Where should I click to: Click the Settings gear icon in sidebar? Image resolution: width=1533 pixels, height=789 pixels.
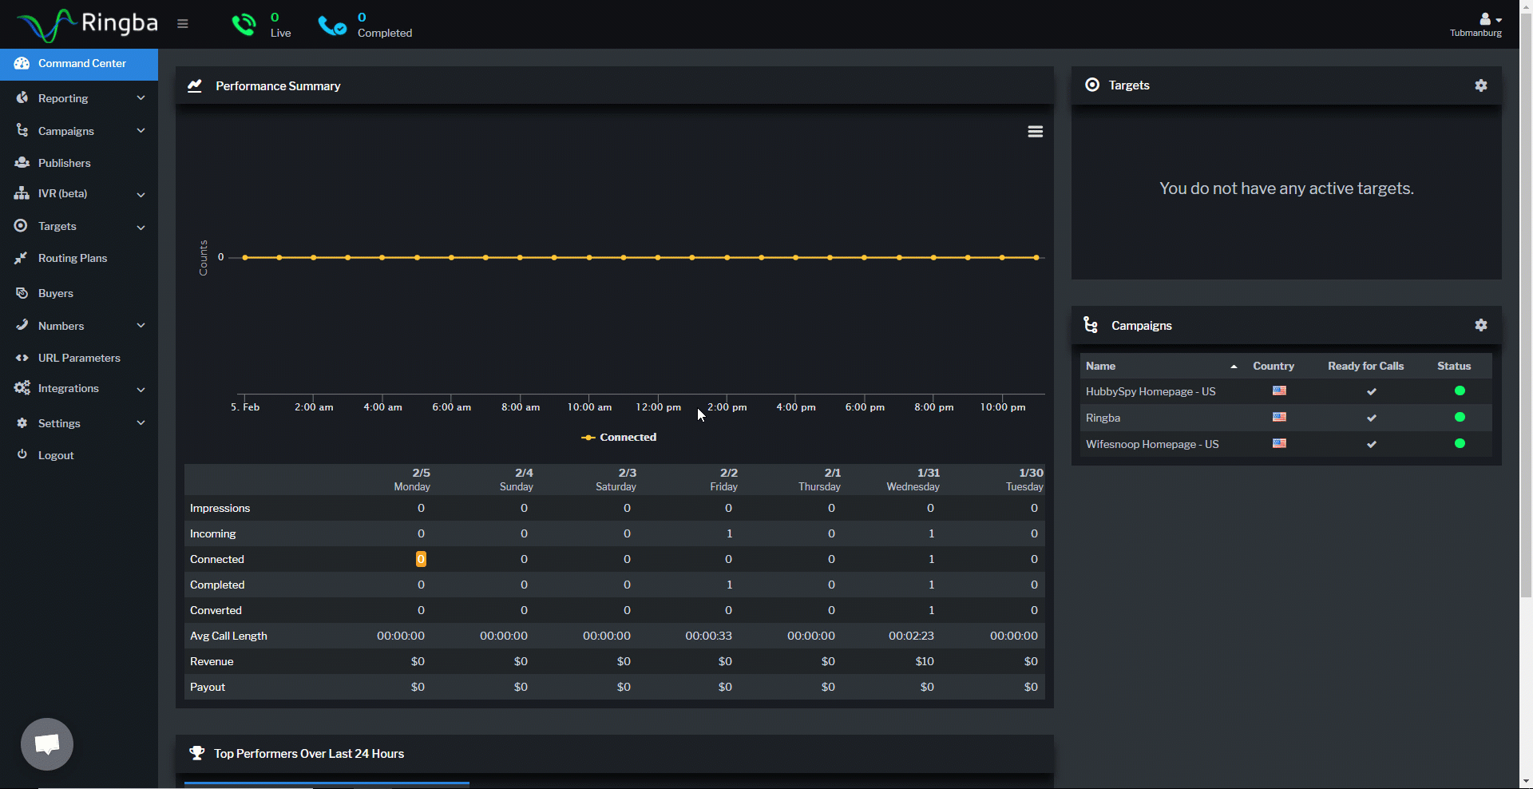(x=22, y=423)
